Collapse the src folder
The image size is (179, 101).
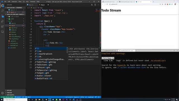(15, 21)
